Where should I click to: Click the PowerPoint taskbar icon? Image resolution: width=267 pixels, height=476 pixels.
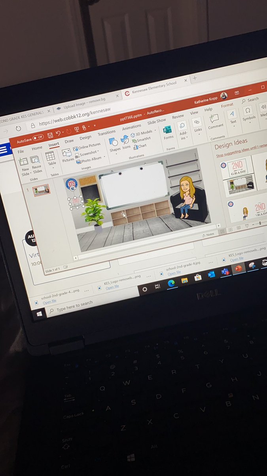(239, 269)
